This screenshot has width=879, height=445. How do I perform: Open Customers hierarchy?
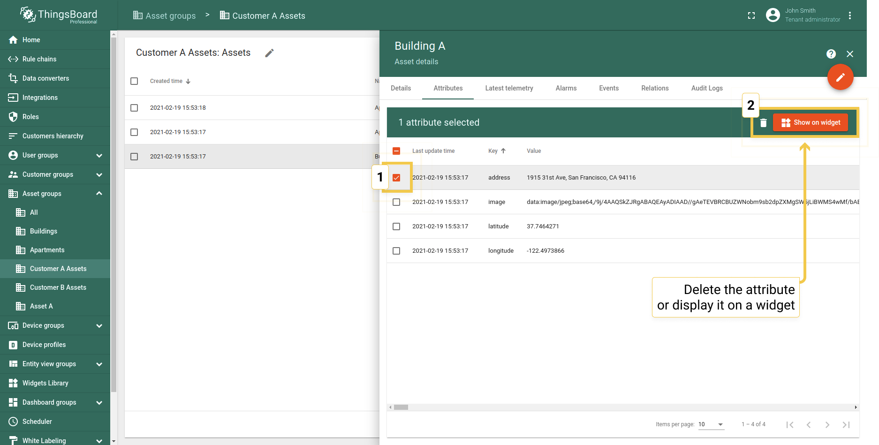point(55,136)
